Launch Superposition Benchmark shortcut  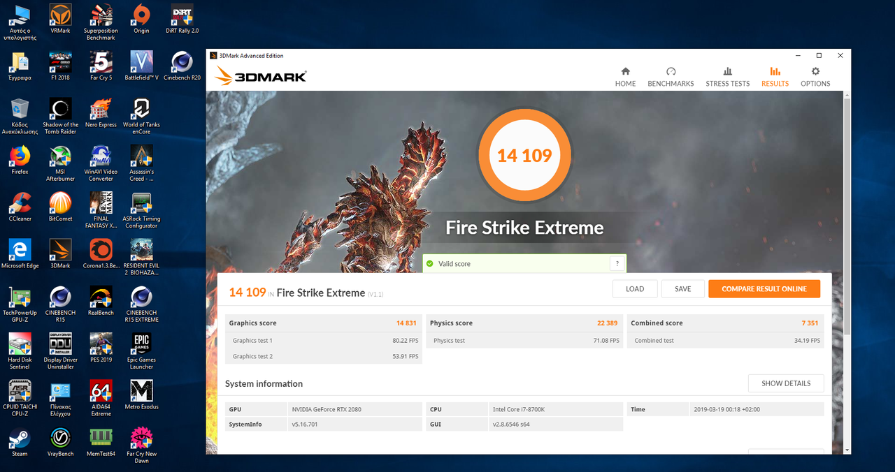pos(101,22)
